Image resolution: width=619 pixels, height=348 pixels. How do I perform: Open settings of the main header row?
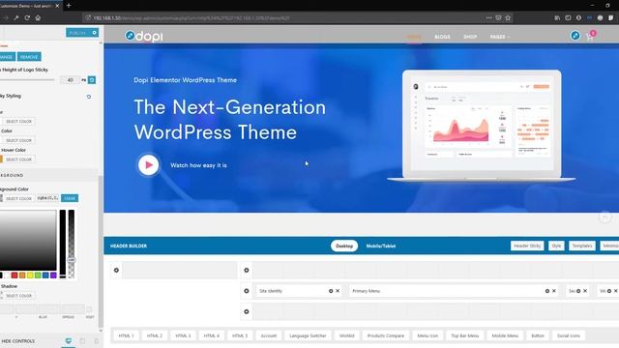pyautogui.click(x=247, y=291)
